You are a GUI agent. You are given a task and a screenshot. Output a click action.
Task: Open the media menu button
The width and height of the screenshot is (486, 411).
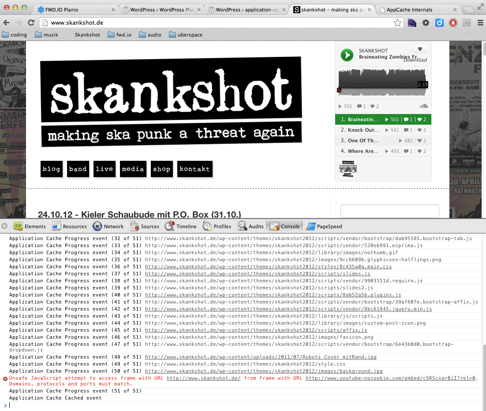tap(133, 169)
